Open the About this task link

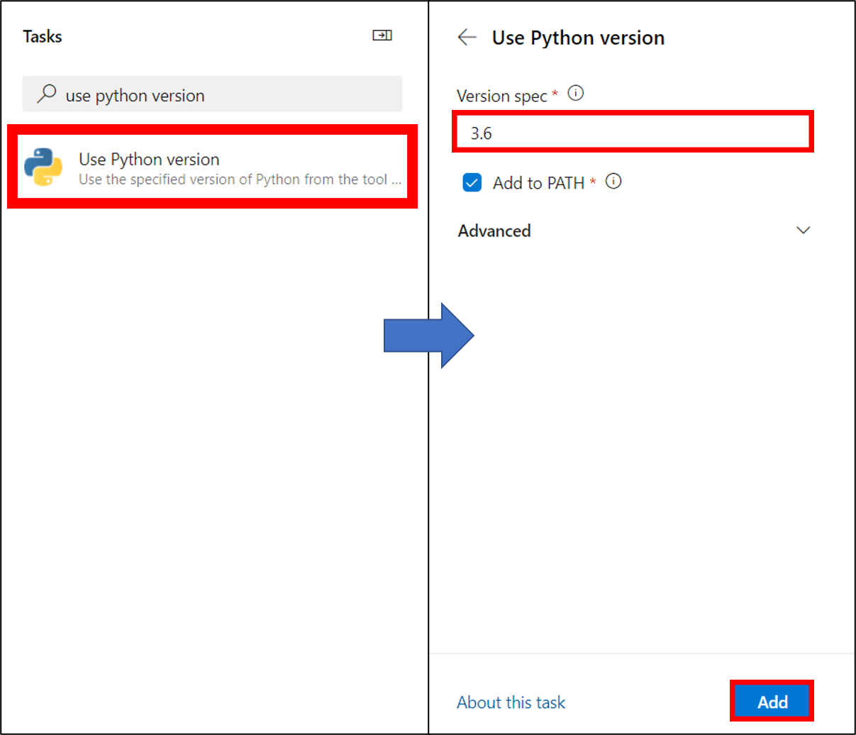(511, 702)
